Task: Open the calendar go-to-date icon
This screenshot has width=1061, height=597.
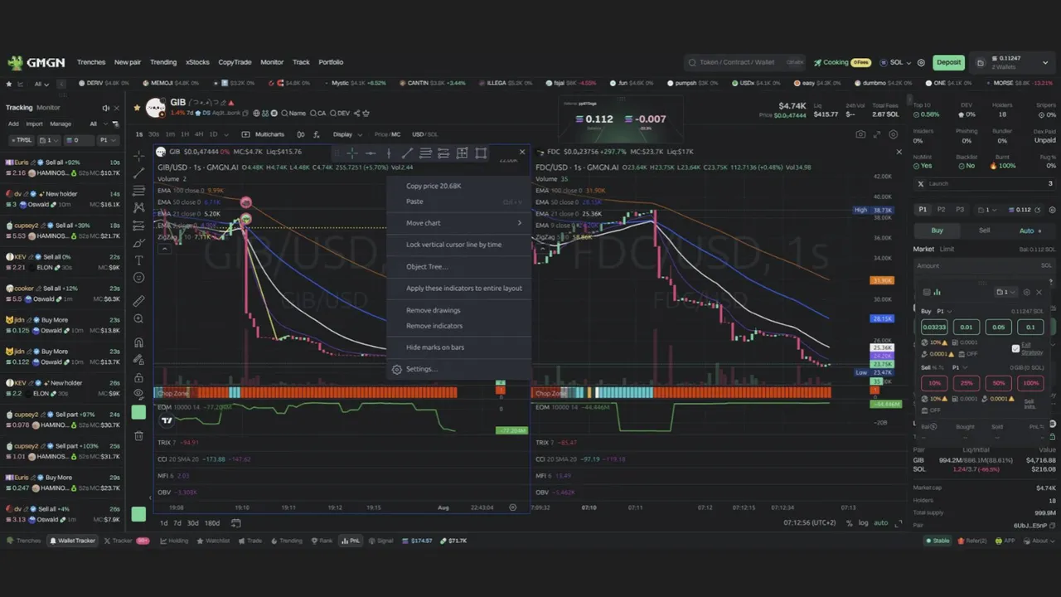Action: [x=235, y=523]
